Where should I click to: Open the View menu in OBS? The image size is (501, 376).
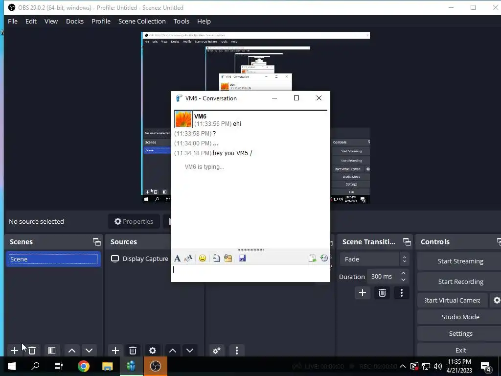click(51, 21)
